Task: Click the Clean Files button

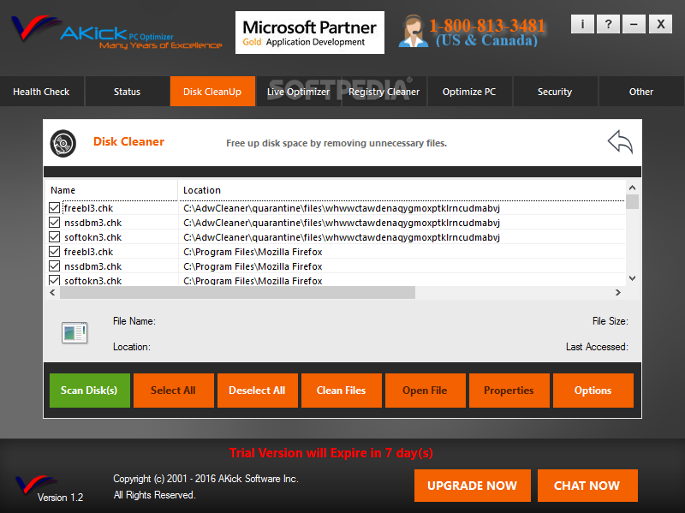Action: tap(341, 391)
